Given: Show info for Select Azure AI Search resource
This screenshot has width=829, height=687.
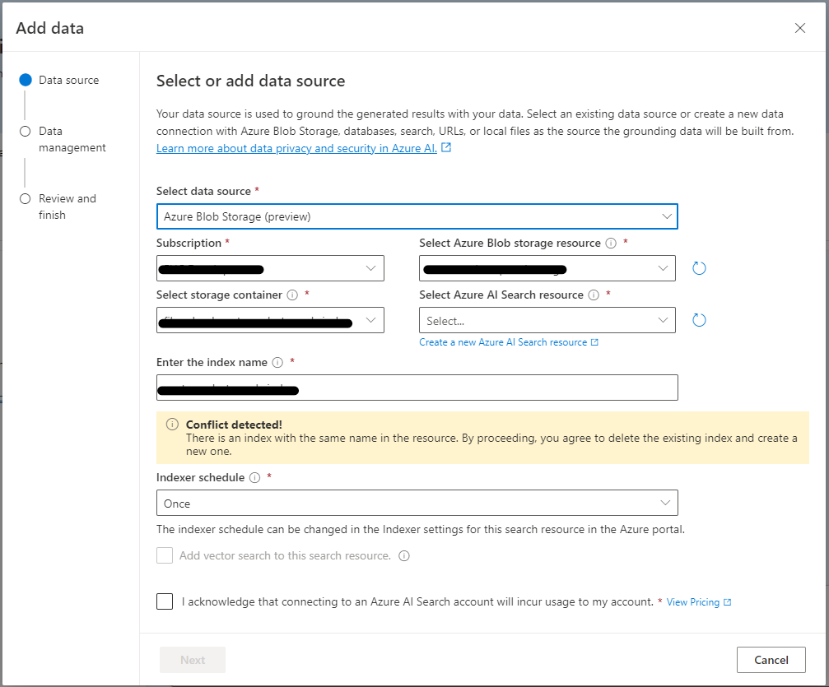Looking at the screenshot, I should pyautogui.click(x=594, y=295).
